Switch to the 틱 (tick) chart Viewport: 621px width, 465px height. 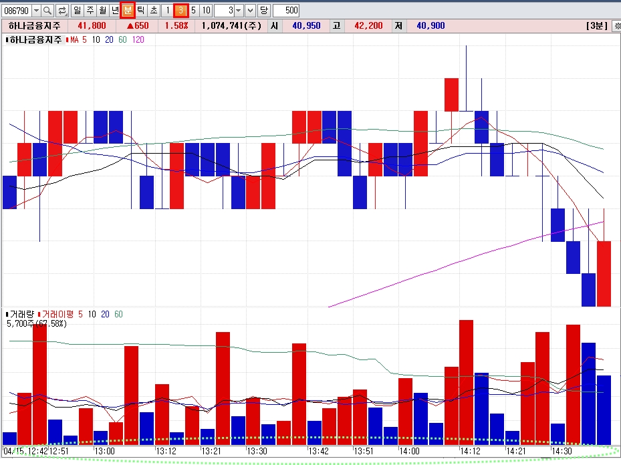click(x=141, y=10)
